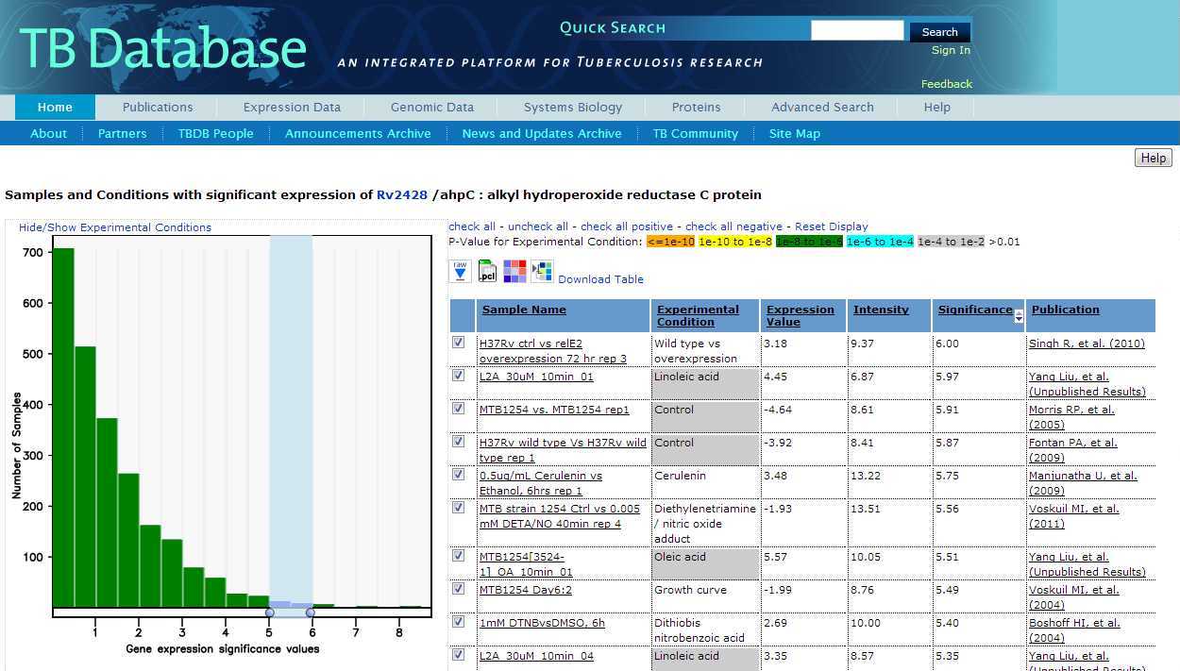Download the .pcl file icon

(487, 272)
